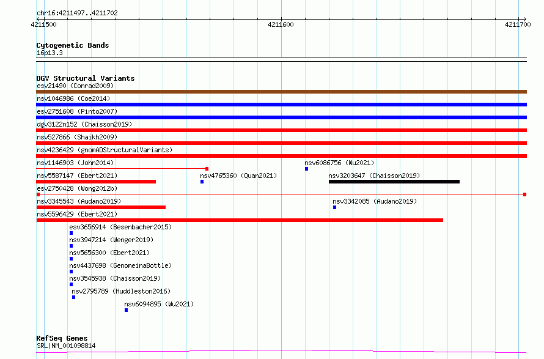Image resolution: width=544 pixels, height=359 pixels.
Task: Click the 4211700 ruler position label
Action: pyautogui.click(x=518, y=24)
